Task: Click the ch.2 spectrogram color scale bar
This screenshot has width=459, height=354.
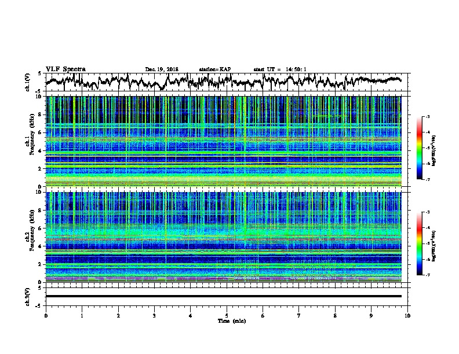Action: (420, 244)
